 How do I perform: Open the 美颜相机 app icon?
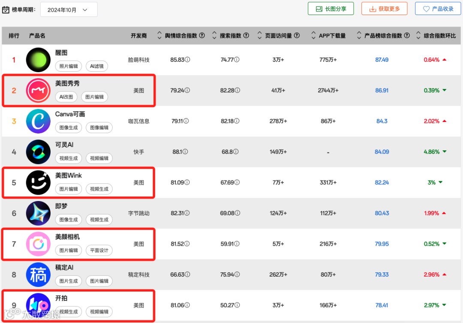click(x=39, y=244)
